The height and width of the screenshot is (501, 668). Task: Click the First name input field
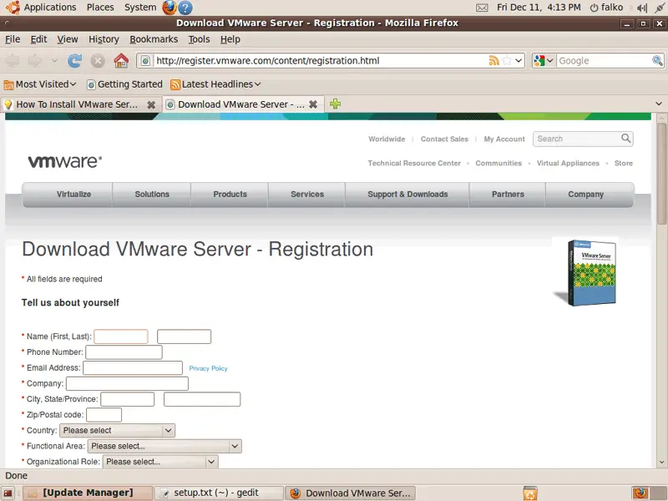pos(121,337)
